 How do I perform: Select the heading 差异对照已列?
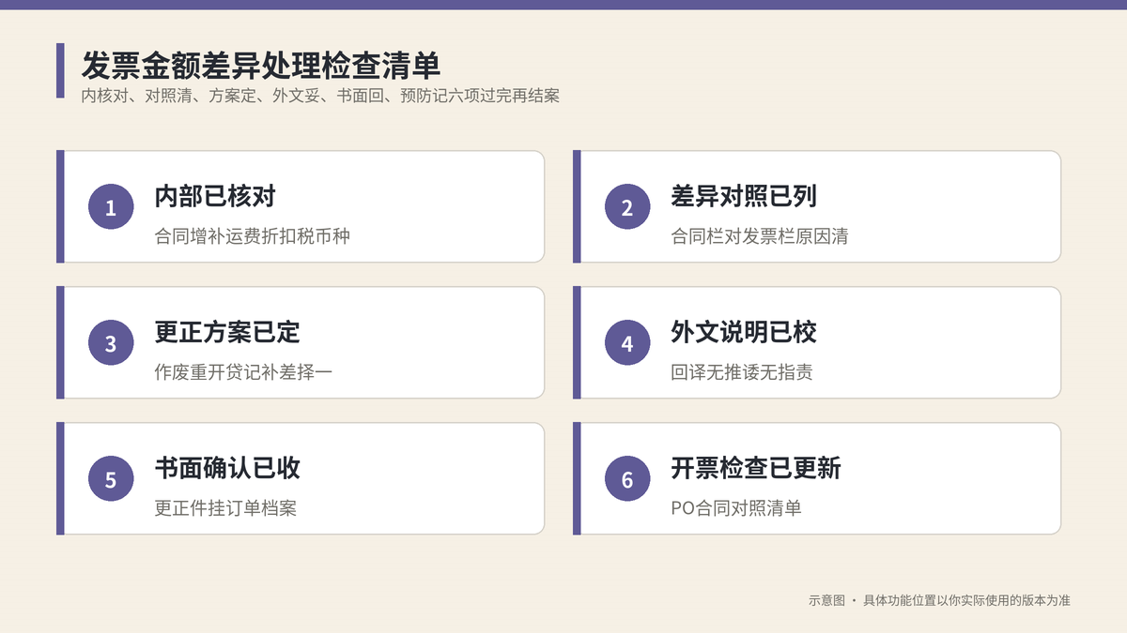coord(744,196)
